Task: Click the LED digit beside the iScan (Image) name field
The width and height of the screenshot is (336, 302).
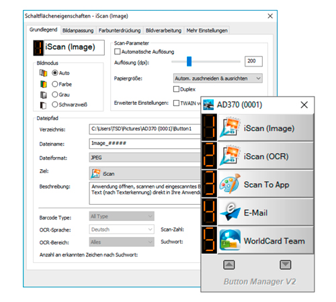Action: point(38,48)
